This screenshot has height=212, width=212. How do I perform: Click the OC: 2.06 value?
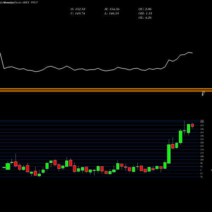click(145, 9)
